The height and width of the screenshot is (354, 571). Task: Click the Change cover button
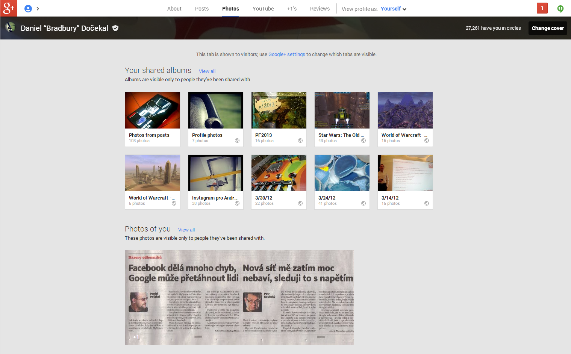point(547,28)
